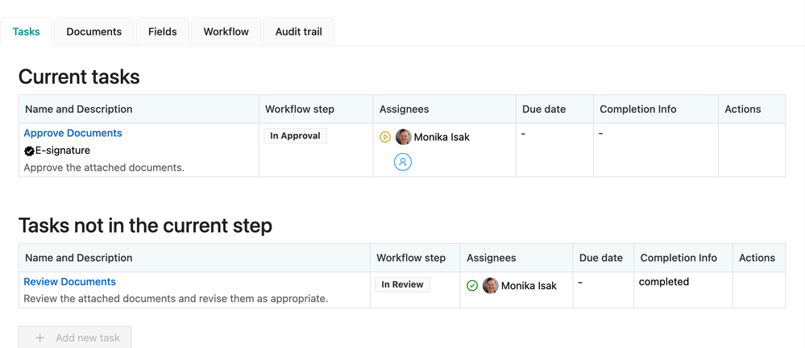The height and width of the screenshot is (348, 805).
Task: Open the Approve Documents task link
Action: tap(73, 133)
